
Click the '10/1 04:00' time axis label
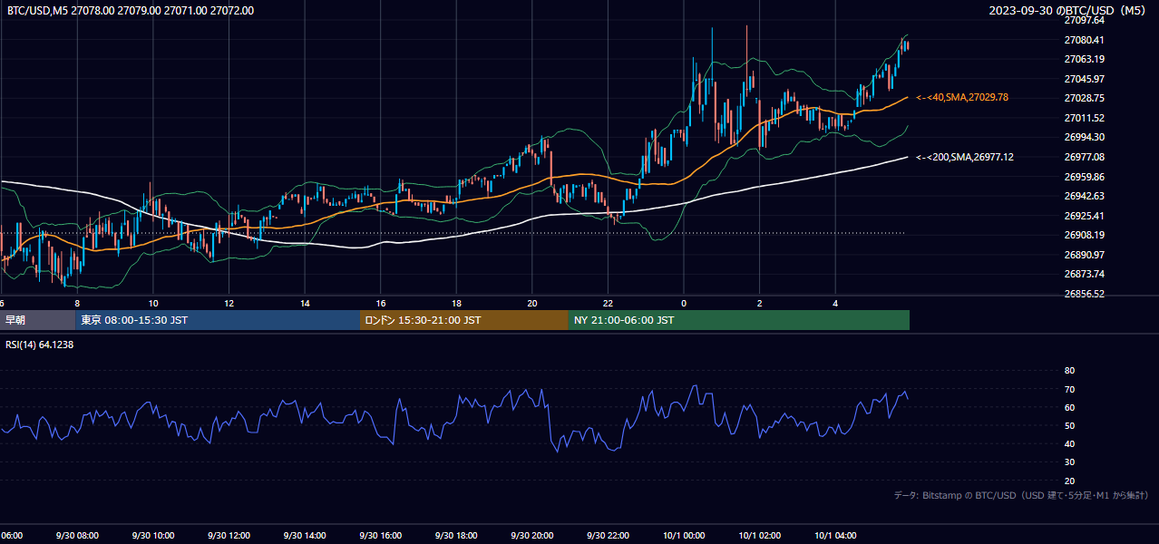click(835, 535)
